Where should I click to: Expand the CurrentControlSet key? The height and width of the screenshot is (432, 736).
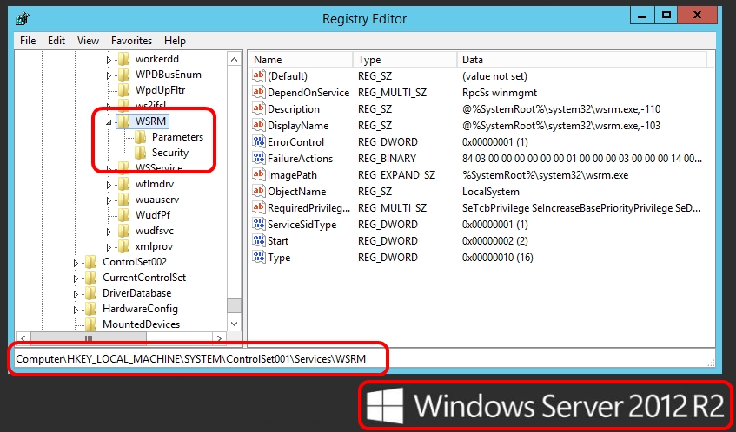click(x=76, y=278)
